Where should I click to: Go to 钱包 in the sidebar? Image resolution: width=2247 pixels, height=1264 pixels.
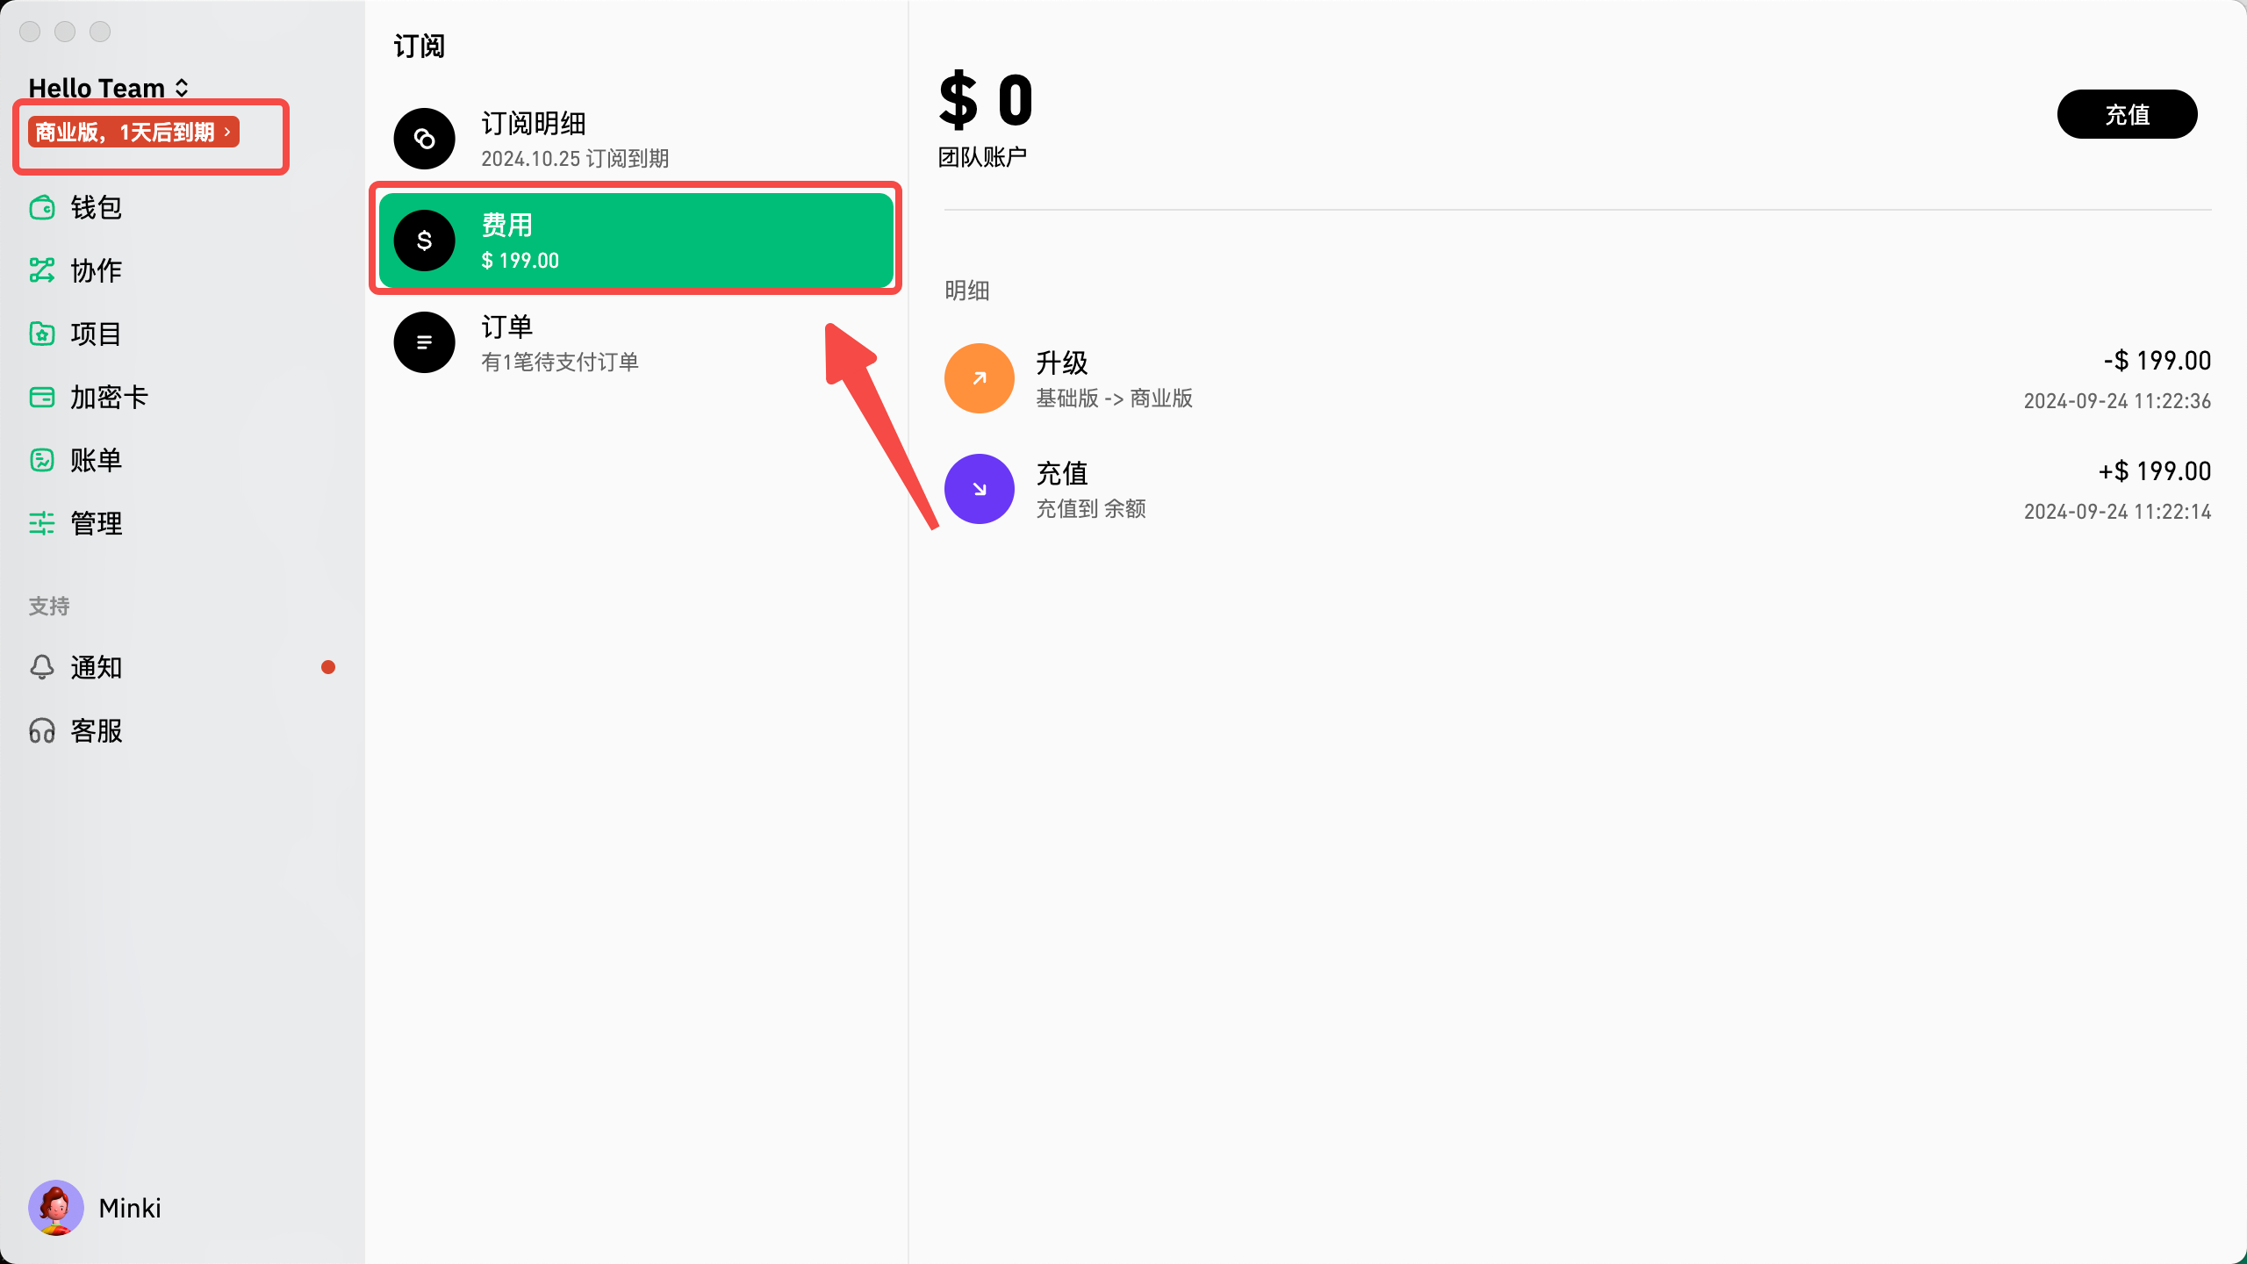pyautogui.click(x=97, y=208)
